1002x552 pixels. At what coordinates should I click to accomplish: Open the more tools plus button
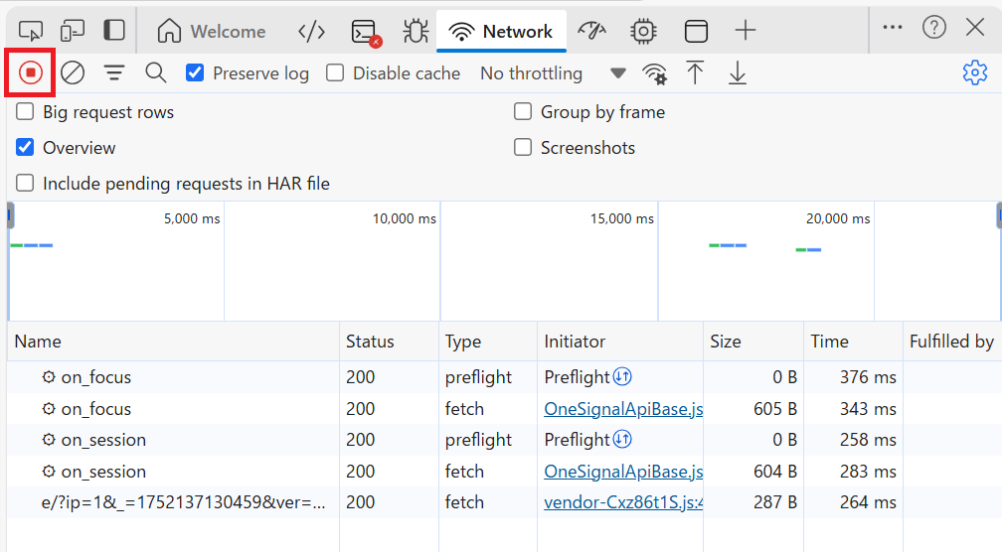(x=746, y=31)
